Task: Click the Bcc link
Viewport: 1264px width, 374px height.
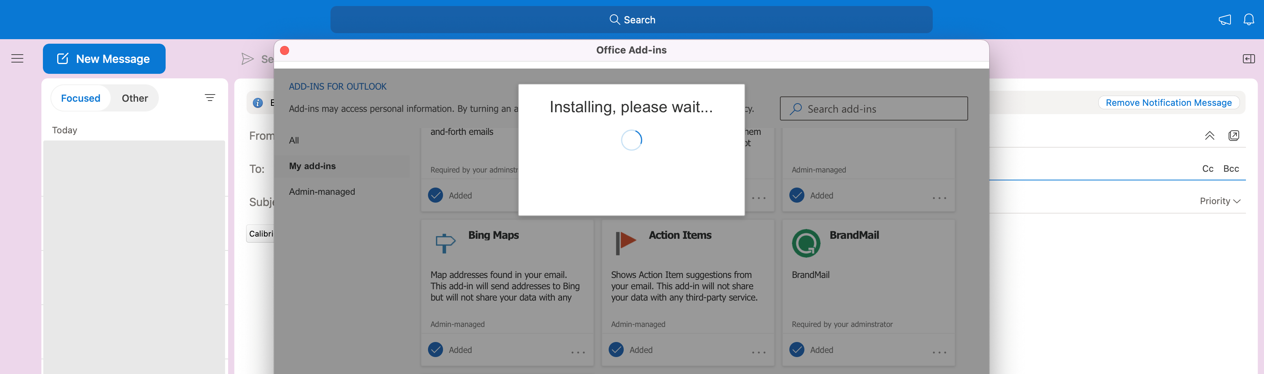Action: click(1230, 168)
